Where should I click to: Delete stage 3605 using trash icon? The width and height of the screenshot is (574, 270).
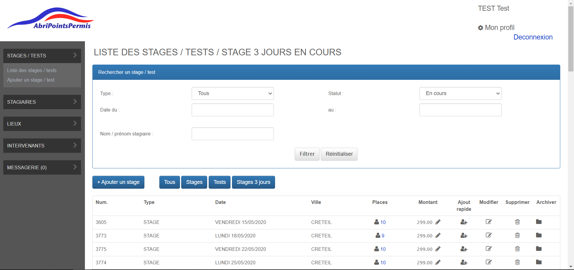(x=517, y=222)
